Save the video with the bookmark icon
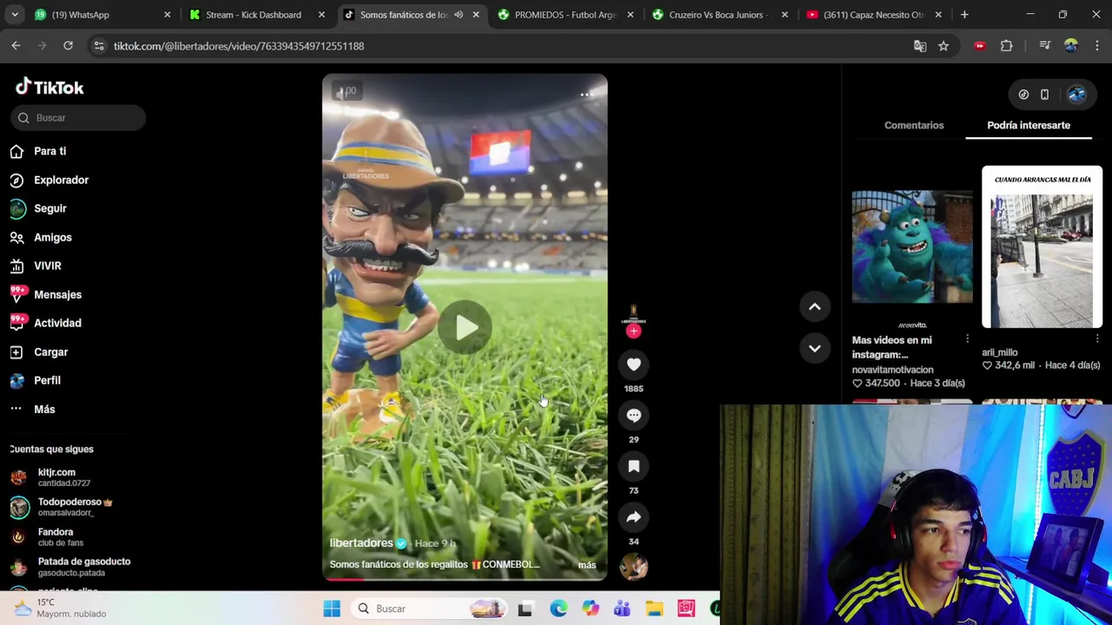 coord(633,467)
